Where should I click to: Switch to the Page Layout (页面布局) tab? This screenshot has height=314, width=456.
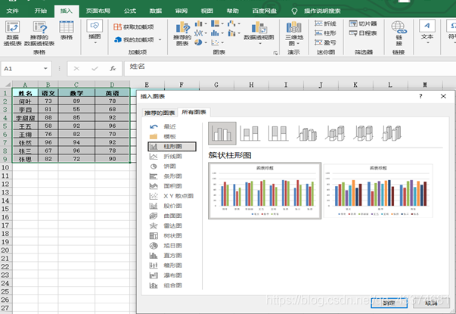(98, 11)
